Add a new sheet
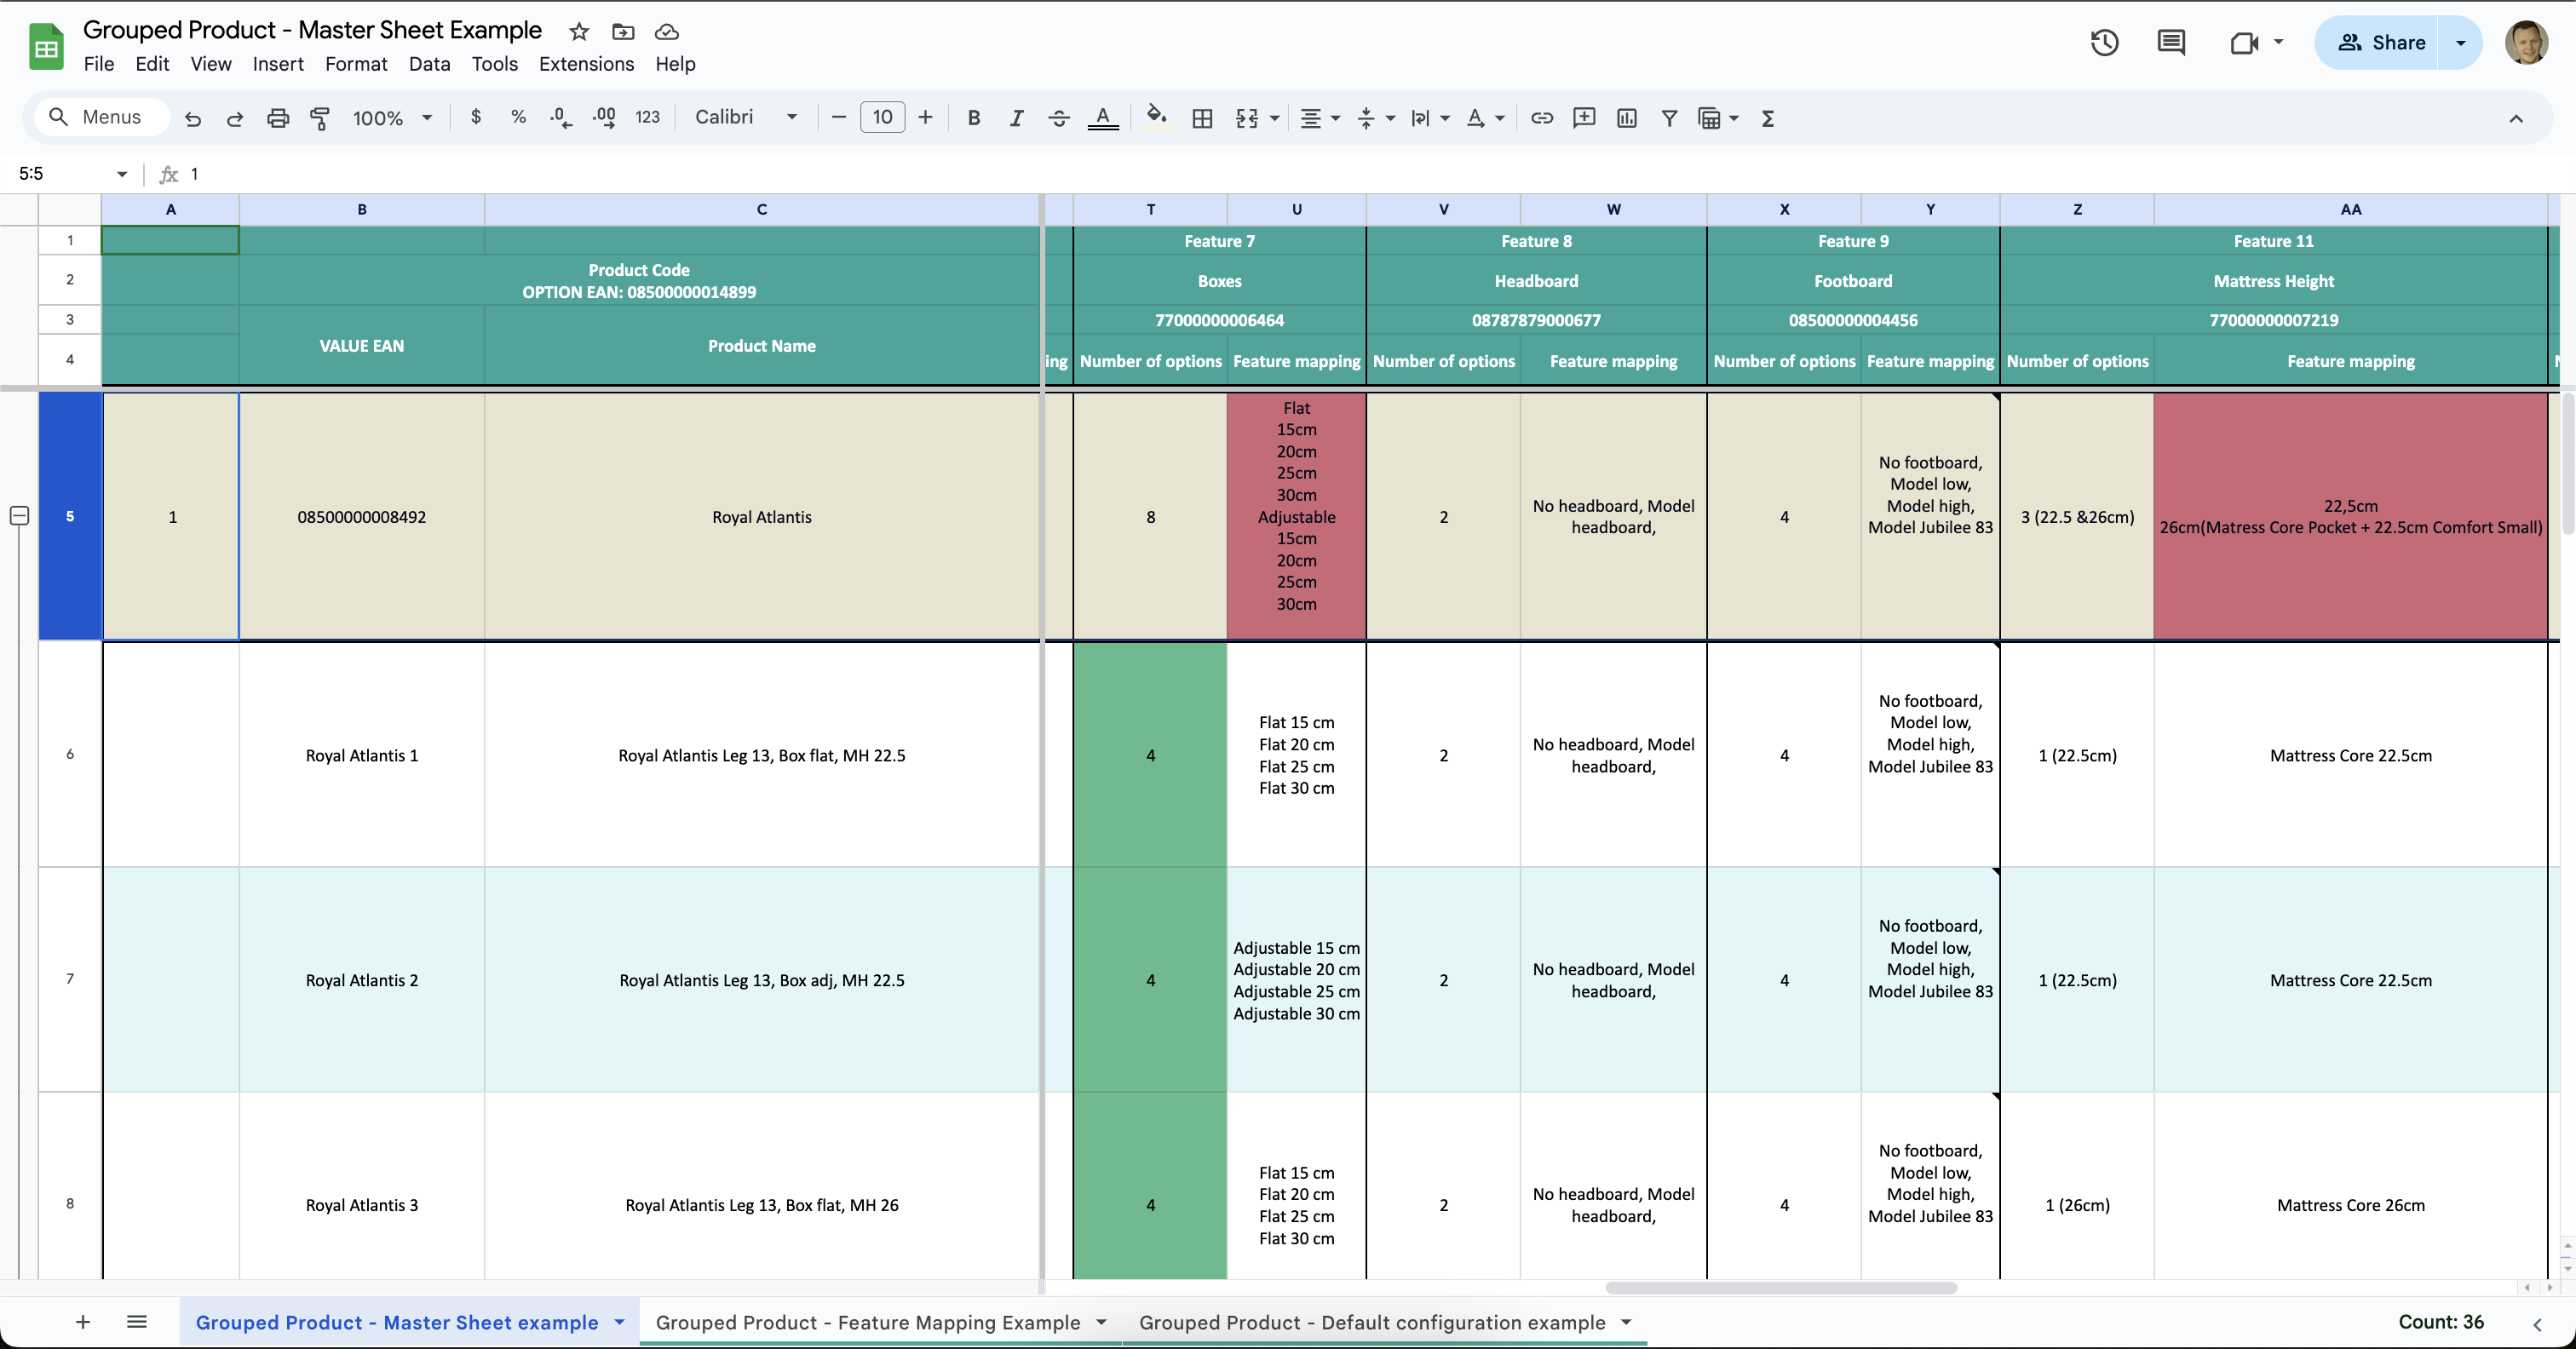 [83, 1322]
